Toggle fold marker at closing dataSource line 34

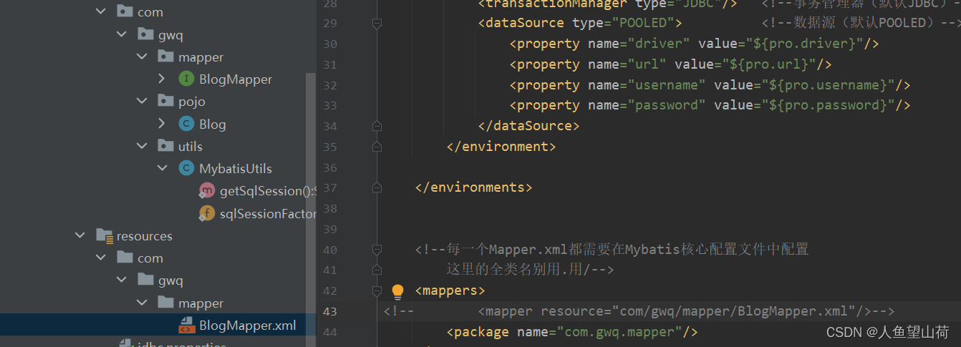377,126
